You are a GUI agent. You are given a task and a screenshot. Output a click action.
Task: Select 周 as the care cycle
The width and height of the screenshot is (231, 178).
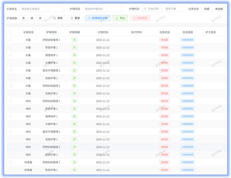(x=32, y=18)
